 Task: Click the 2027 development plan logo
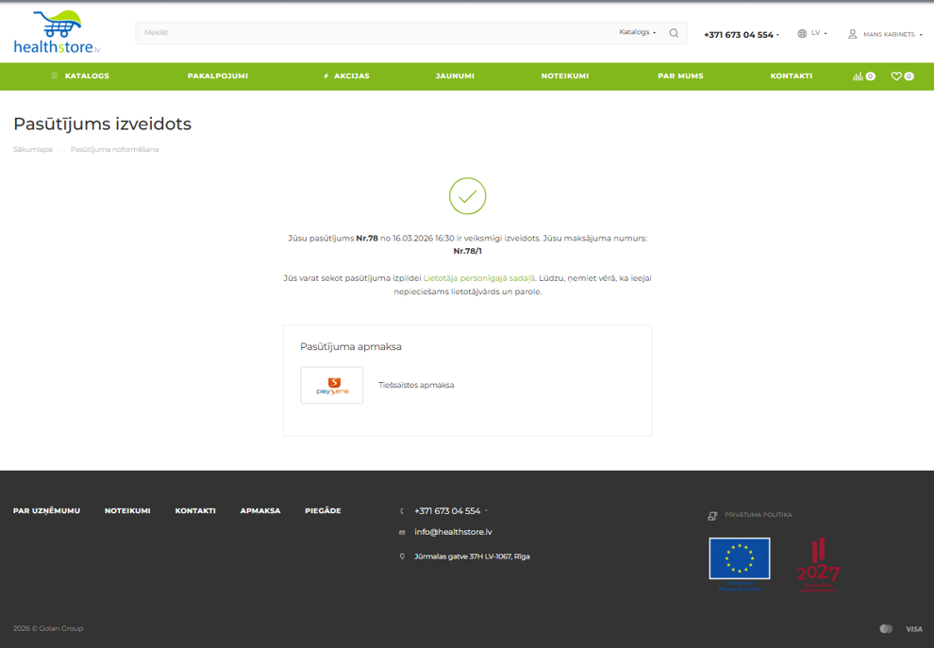[x=819, y=565]
